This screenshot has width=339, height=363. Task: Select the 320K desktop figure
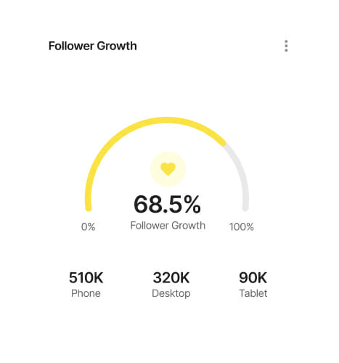pyautogui.click(x=171, y=277)
